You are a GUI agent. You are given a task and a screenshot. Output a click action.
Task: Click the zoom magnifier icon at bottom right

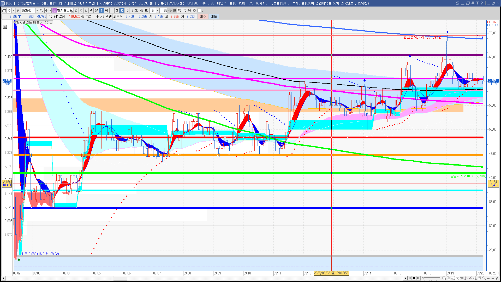pyautogui.click(x=484, y=278)
